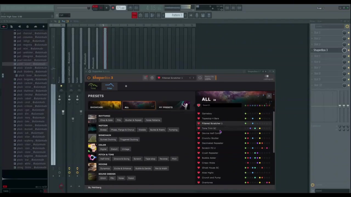This screenshot has height=197, width=351.
Task: Toggle the ShaperBox 3 power icon
Action: pyautogui.click(x=89, y=78)
